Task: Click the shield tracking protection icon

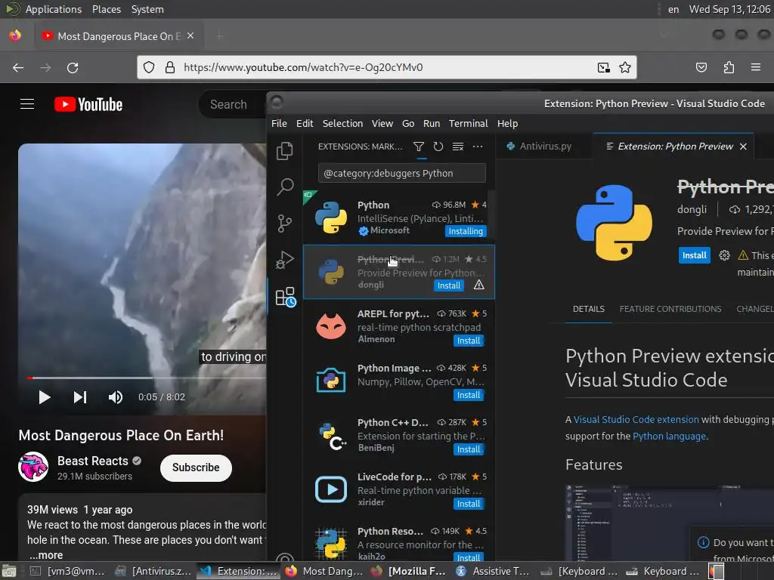Action: click(x=149, y=67)
